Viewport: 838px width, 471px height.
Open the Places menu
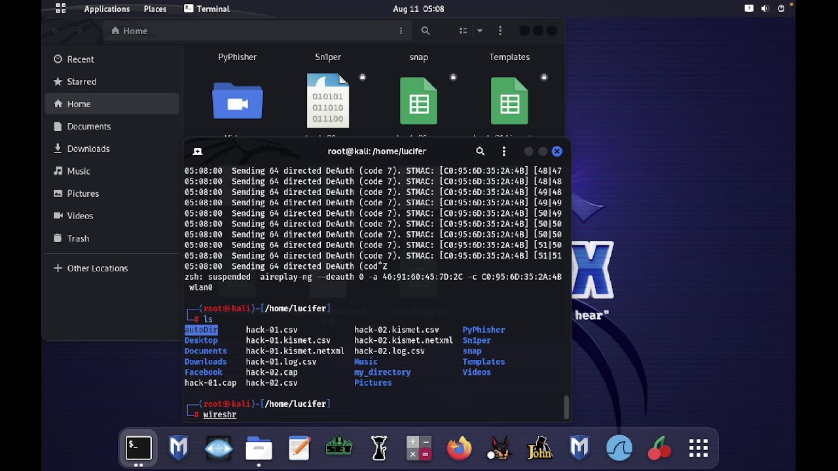tap(155, 9)
